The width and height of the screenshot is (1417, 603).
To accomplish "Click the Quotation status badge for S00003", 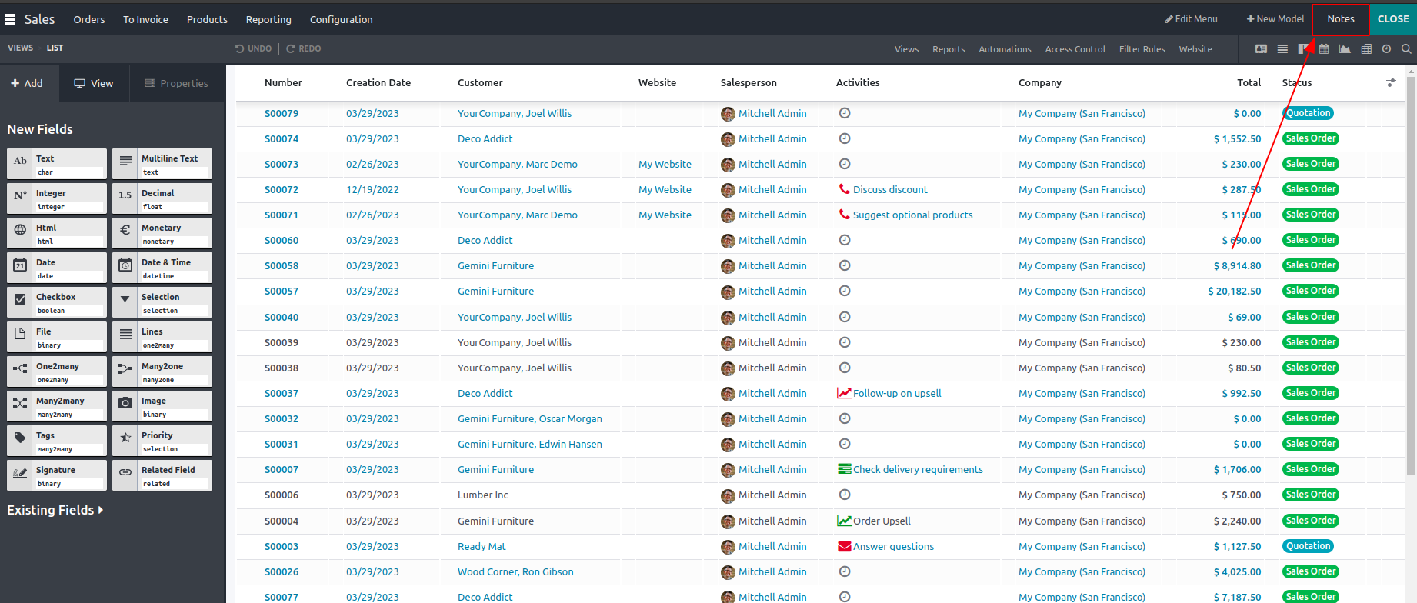I will pos(1308,546).
